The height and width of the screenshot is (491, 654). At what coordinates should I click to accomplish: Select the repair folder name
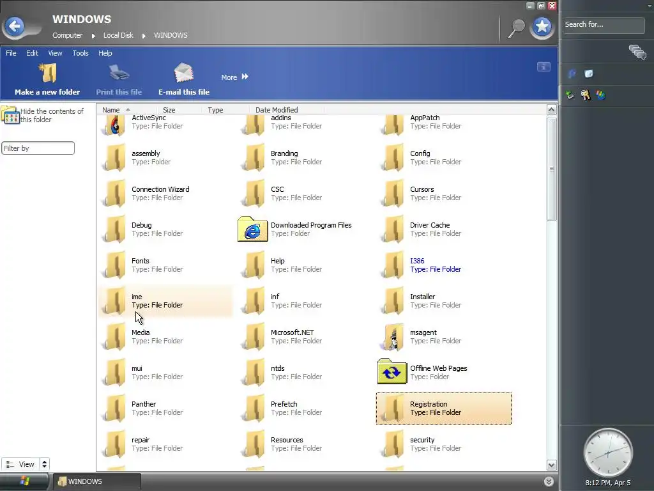141,440
